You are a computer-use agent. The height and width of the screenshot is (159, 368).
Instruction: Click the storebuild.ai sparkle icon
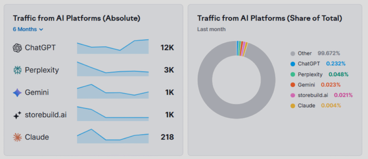[x=17, y=115]
